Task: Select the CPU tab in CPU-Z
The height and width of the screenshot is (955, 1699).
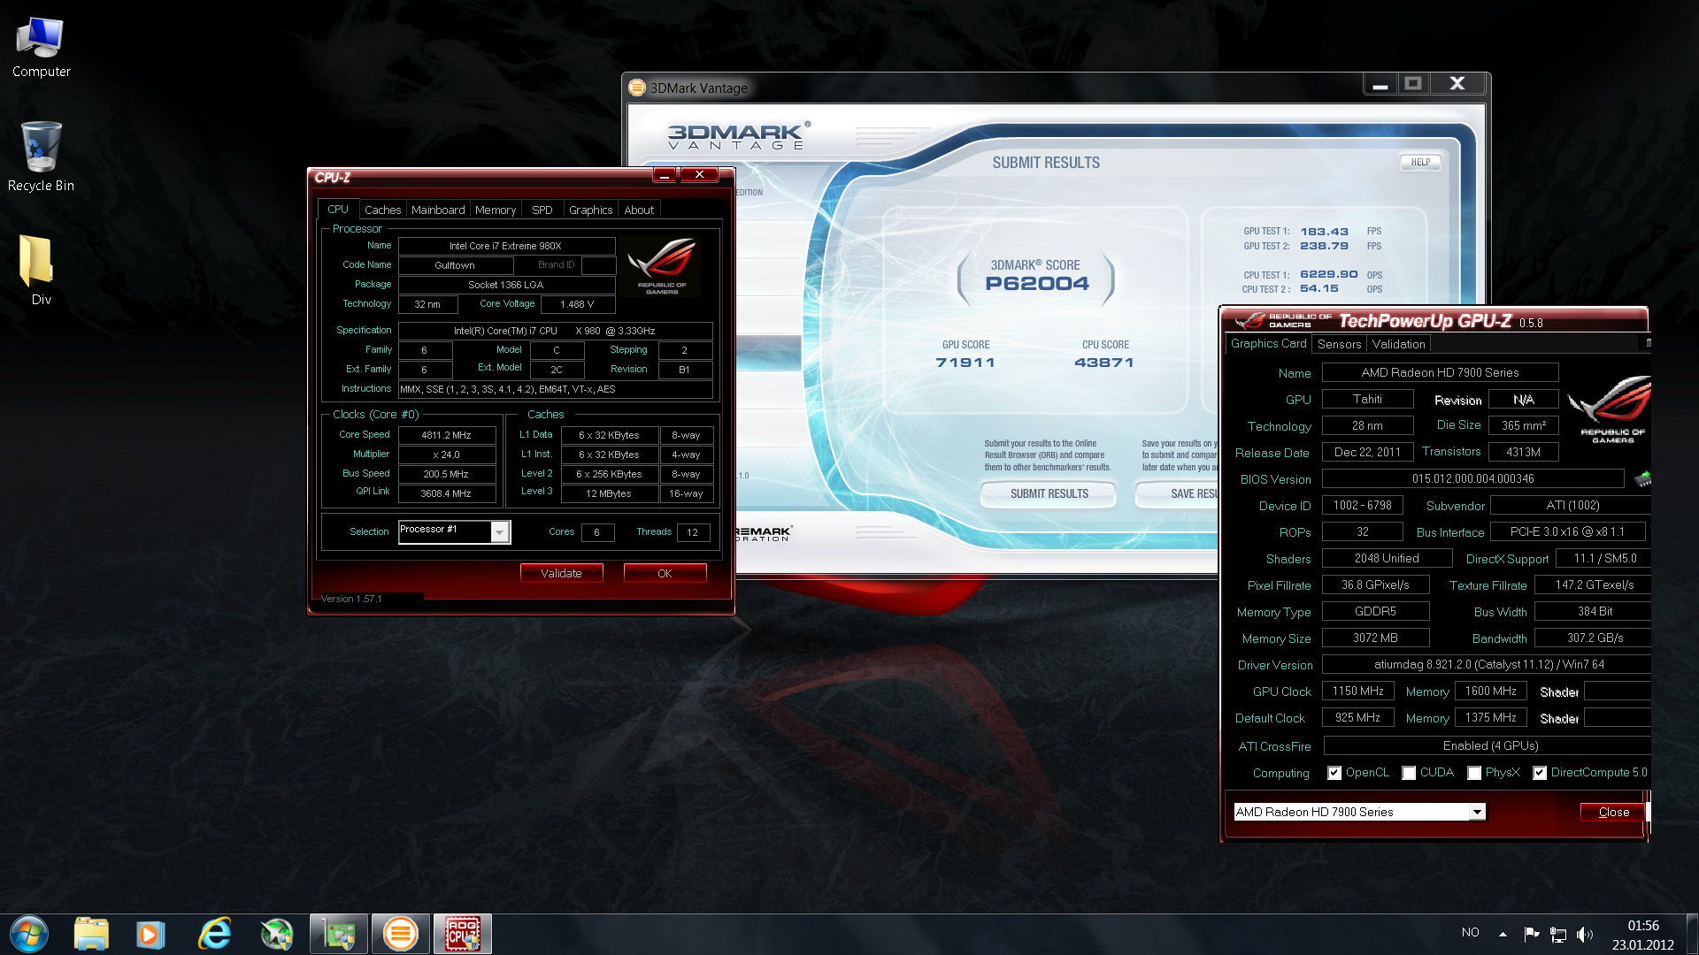Action: (x=338, y=210)
